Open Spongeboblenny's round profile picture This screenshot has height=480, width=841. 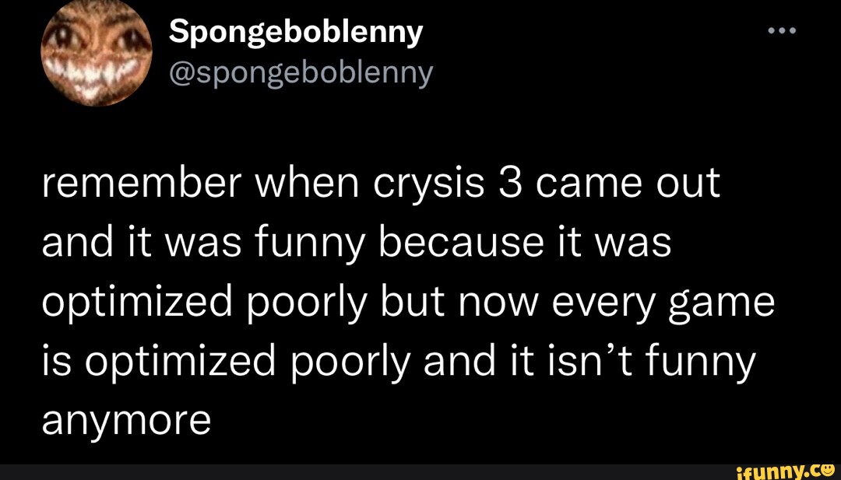coord(97,51)
